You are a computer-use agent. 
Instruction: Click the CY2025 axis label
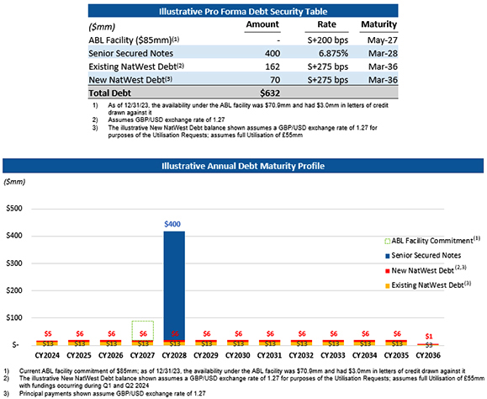[79, 355]
